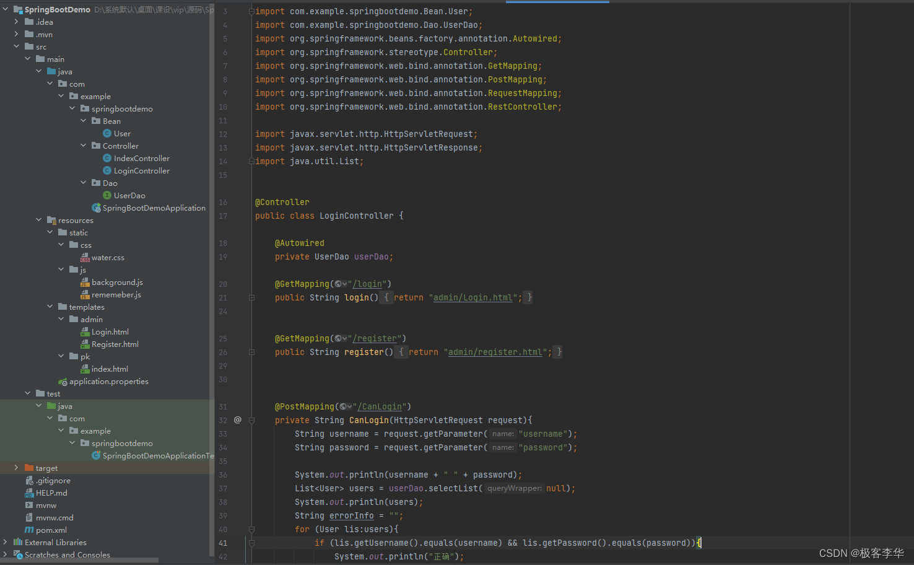Click Register.html file icon

tap(85, 344)
